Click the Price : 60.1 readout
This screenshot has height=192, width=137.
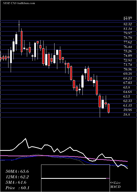[x=17, y=188]
